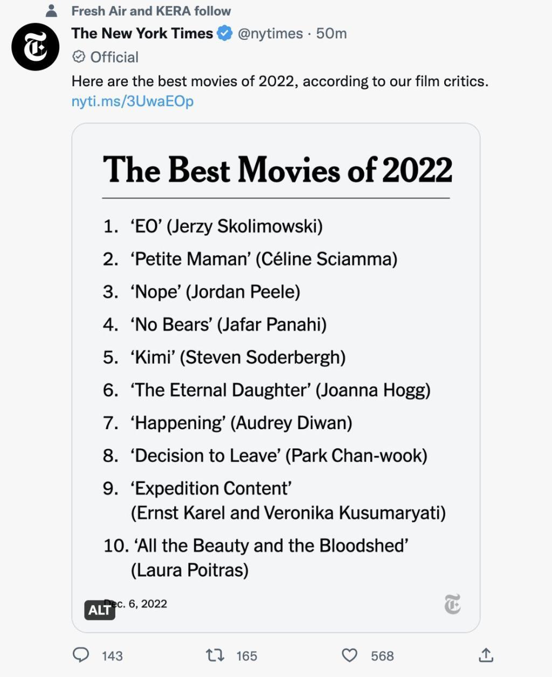The height and width of the screenshot is (677, 552).
Task: Open the tweet via the 50m timestamp
Action: pos(332,33)
